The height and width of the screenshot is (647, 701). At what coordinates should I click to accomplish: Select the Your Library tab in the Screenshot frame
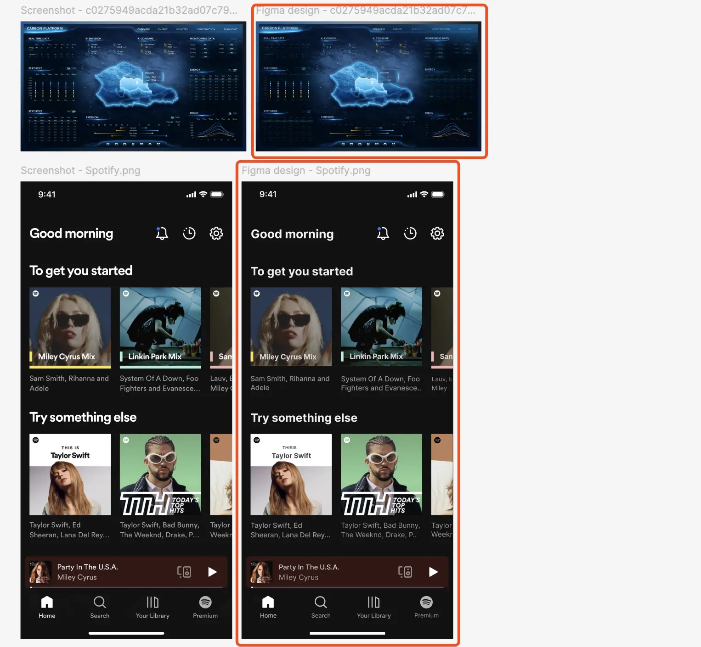[153, 607]
